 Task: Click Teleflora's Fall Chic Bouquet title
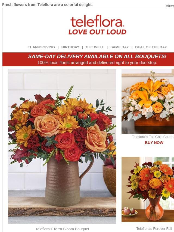pos(153,137)
